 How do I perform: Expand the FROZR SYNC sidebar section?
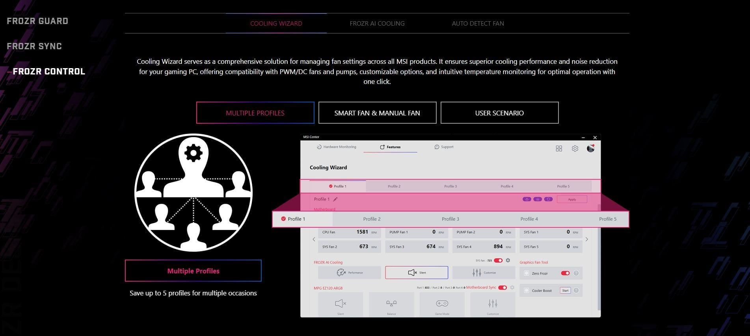(x=34, y=46)
